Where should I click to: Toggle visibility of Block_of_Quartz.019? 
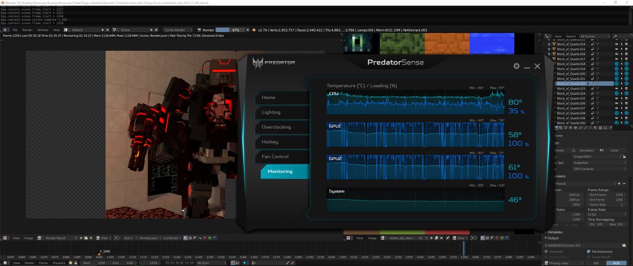[x=617, y=69]
